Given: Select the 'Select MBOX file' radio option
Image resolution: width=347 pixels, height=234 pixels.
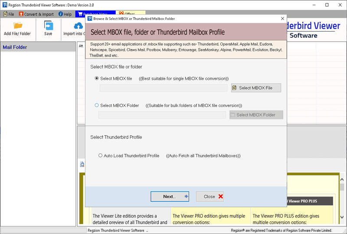Looking at the screenshot, I should click(97, 78).
